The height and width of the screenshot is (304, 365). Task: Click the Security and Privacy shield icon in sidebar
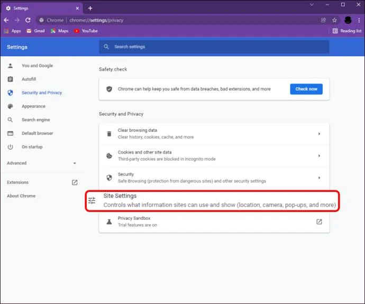point(10,93)
